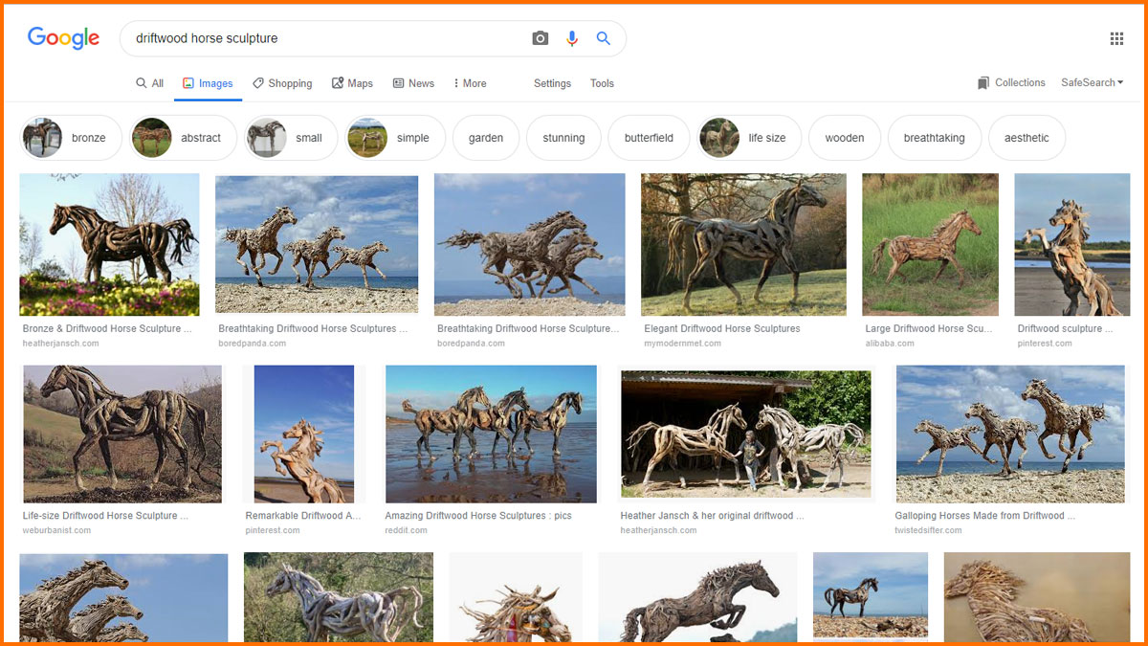Click reddit.com source link
The height and width of the screenshot is (646, 1148).
(x=406, y=530)
